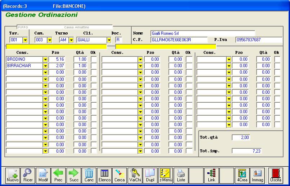Click the Dupl duplicate record icon
Image resolution: width=290 pixels, height=186 pixels.
tap(150, 176)
